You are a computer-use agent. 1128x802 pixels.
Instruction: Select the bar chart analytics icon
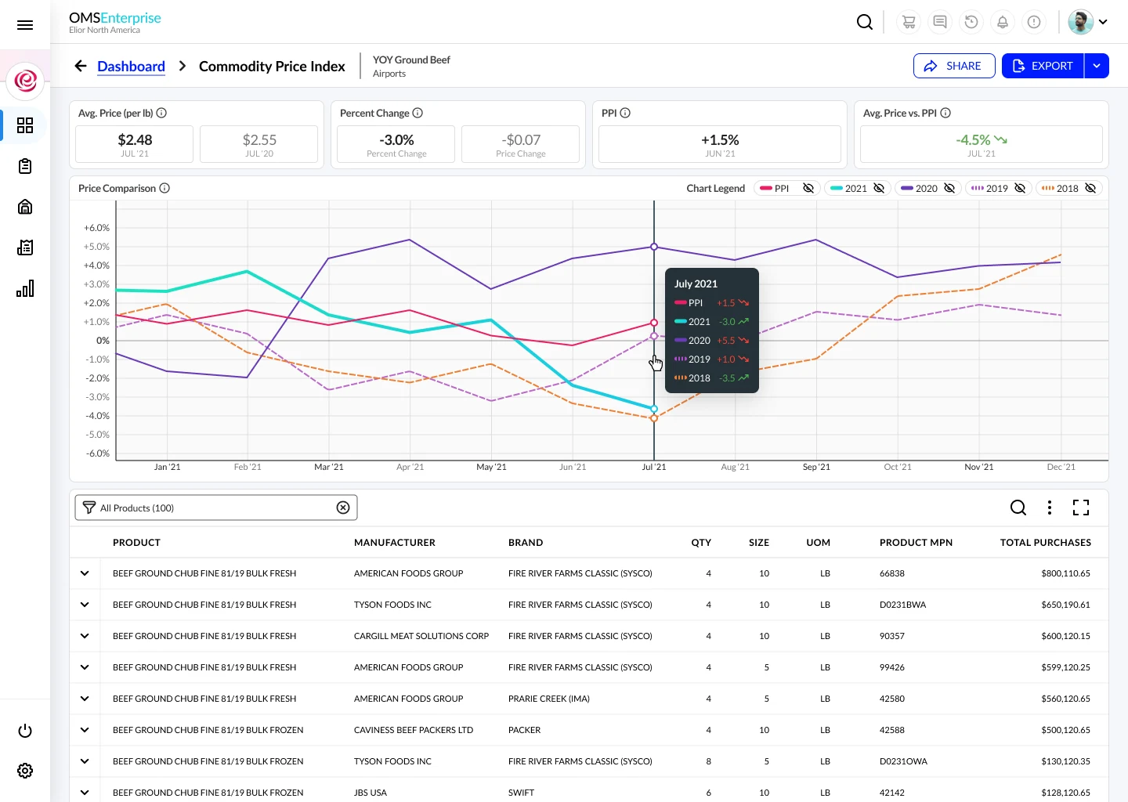(x=25, y=288)
